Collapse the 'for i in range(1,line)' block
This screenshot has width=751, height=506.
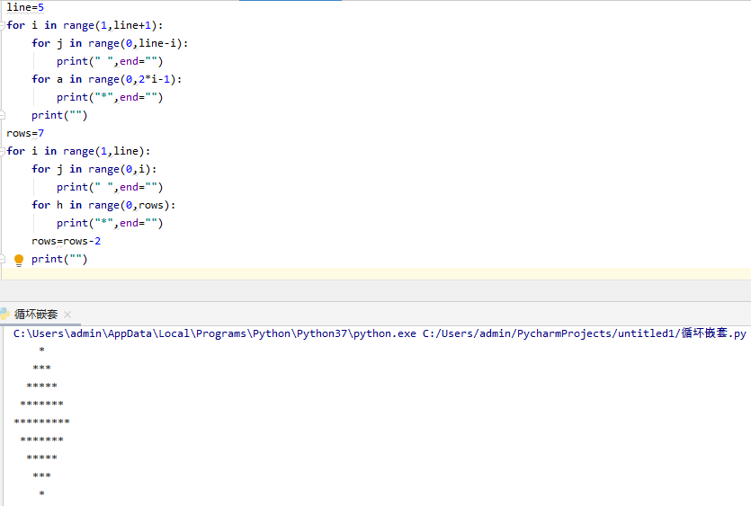point(3,151)
